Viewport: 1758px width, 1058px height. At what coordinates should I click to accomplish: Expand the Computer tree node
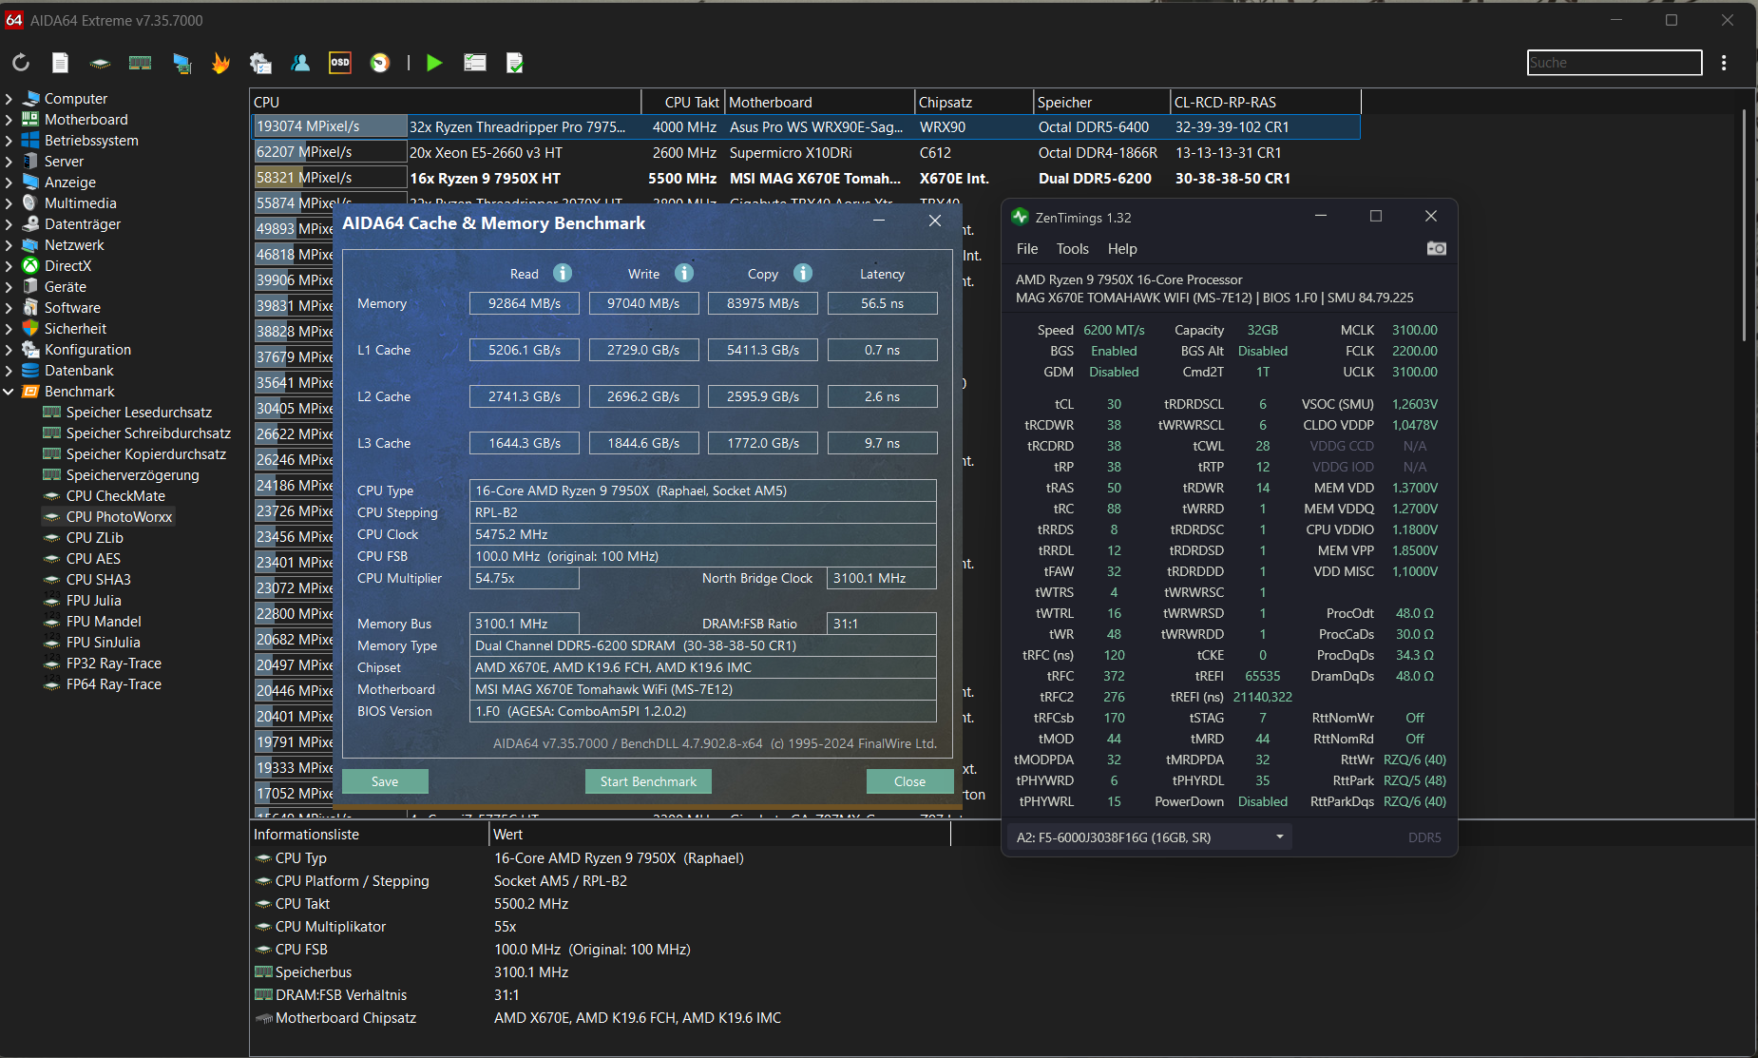pos(9,99)
